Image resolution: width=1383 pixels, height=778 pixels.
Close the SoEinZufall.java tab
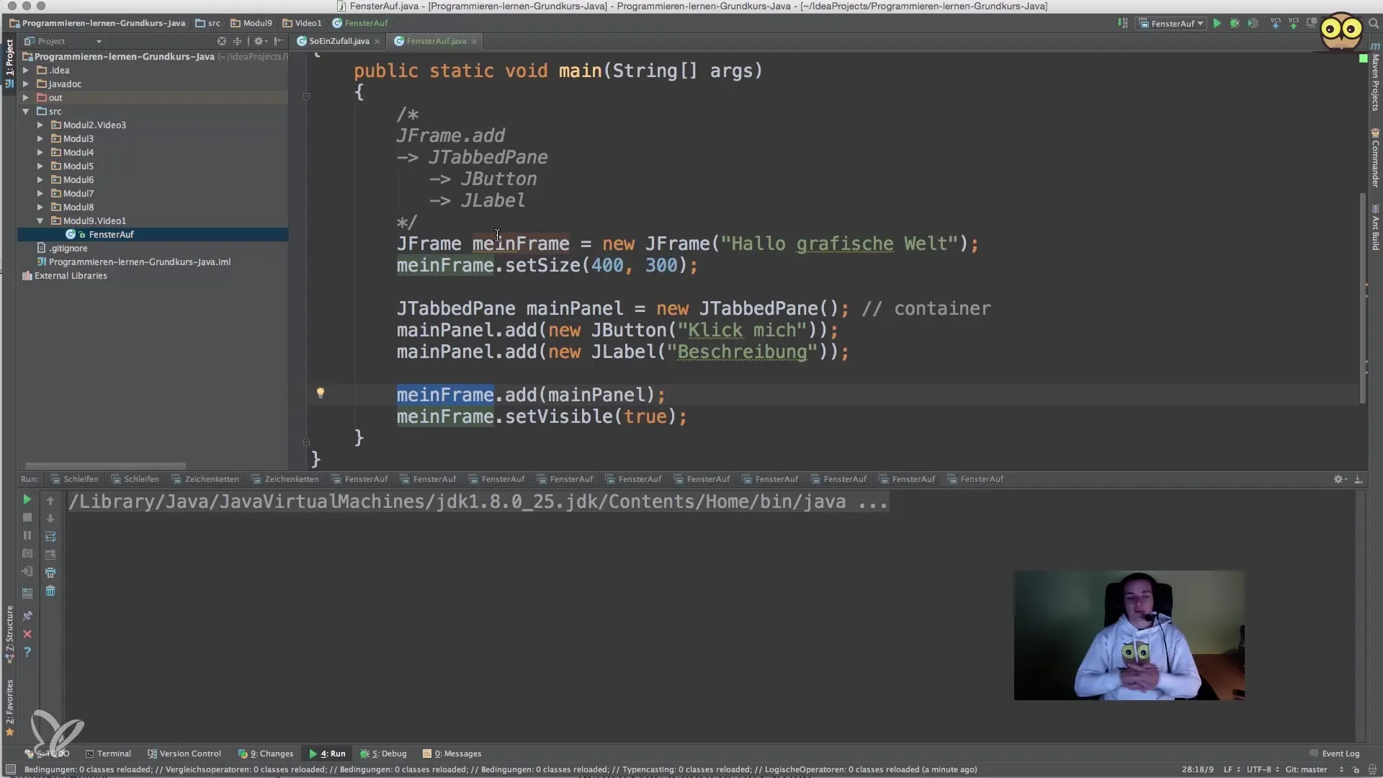coord(377,42)
